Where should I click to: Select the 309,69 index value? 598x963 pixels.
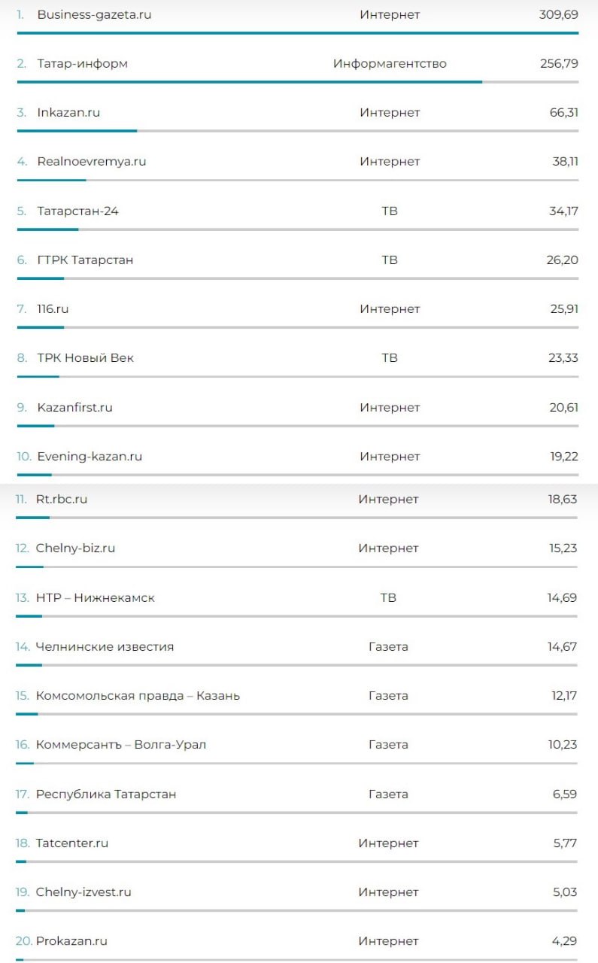pos(559,14)
